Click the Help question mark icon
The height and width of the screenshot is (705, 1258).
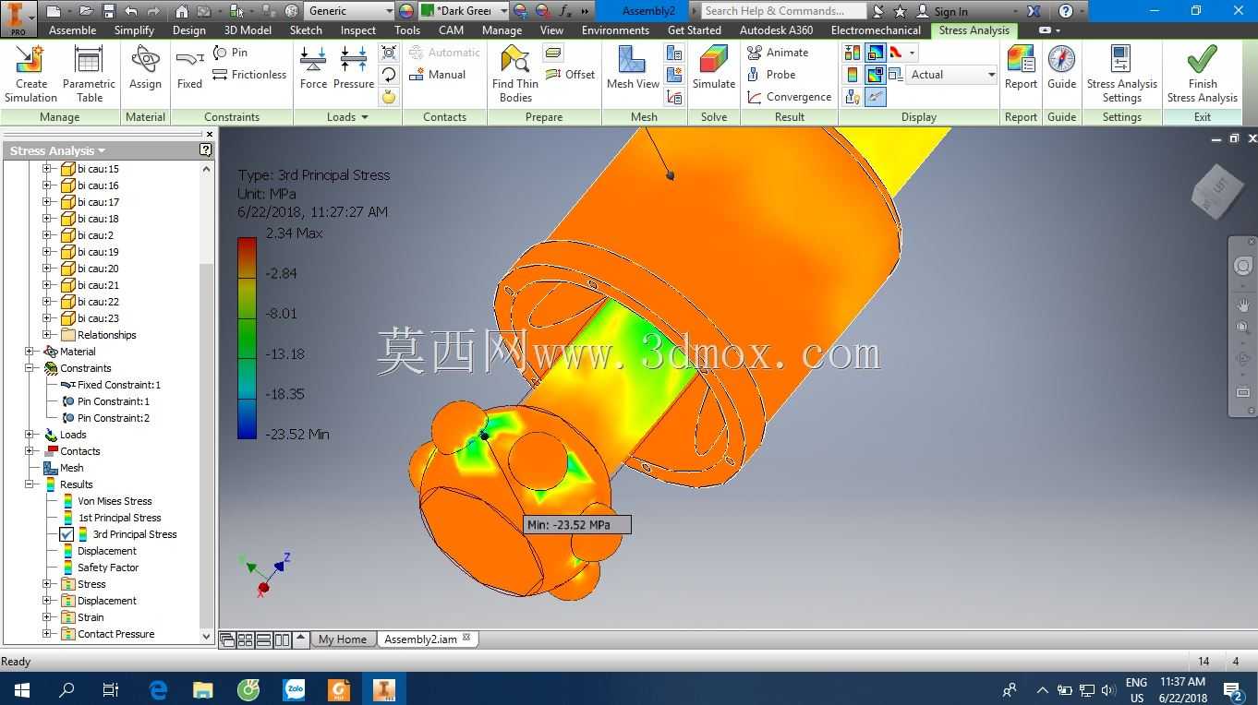coord(1066,11)
